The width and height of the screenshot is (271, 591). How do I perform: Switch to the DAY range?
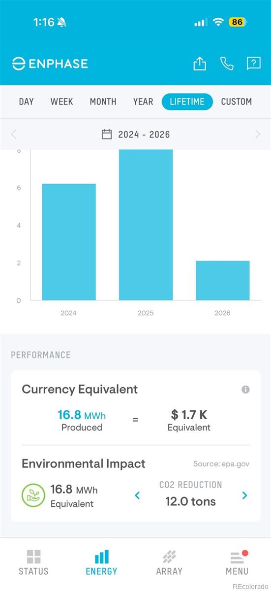pyautogui.click(x=26, y=101)
